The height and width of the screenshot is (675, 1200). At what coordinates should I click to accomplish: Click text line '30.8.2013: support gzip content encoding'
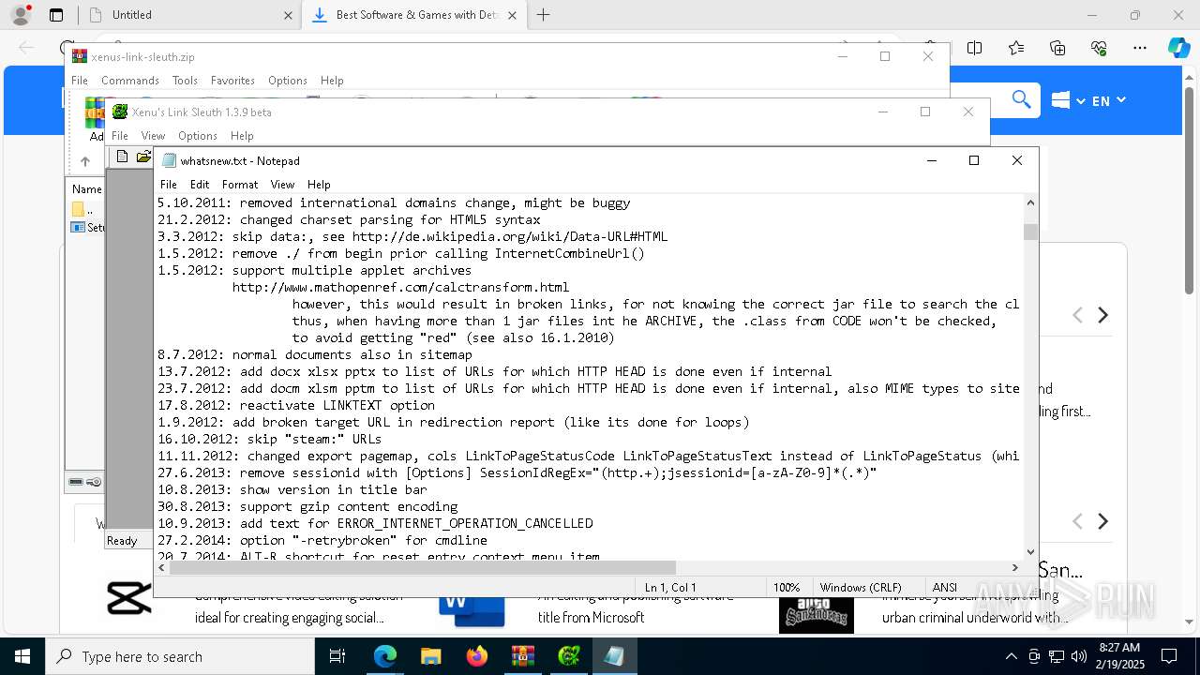pos(307,506)
